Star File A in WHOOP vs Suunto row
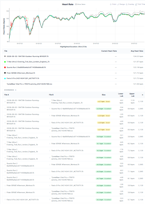The image size is (145, 204). [5, 108]
